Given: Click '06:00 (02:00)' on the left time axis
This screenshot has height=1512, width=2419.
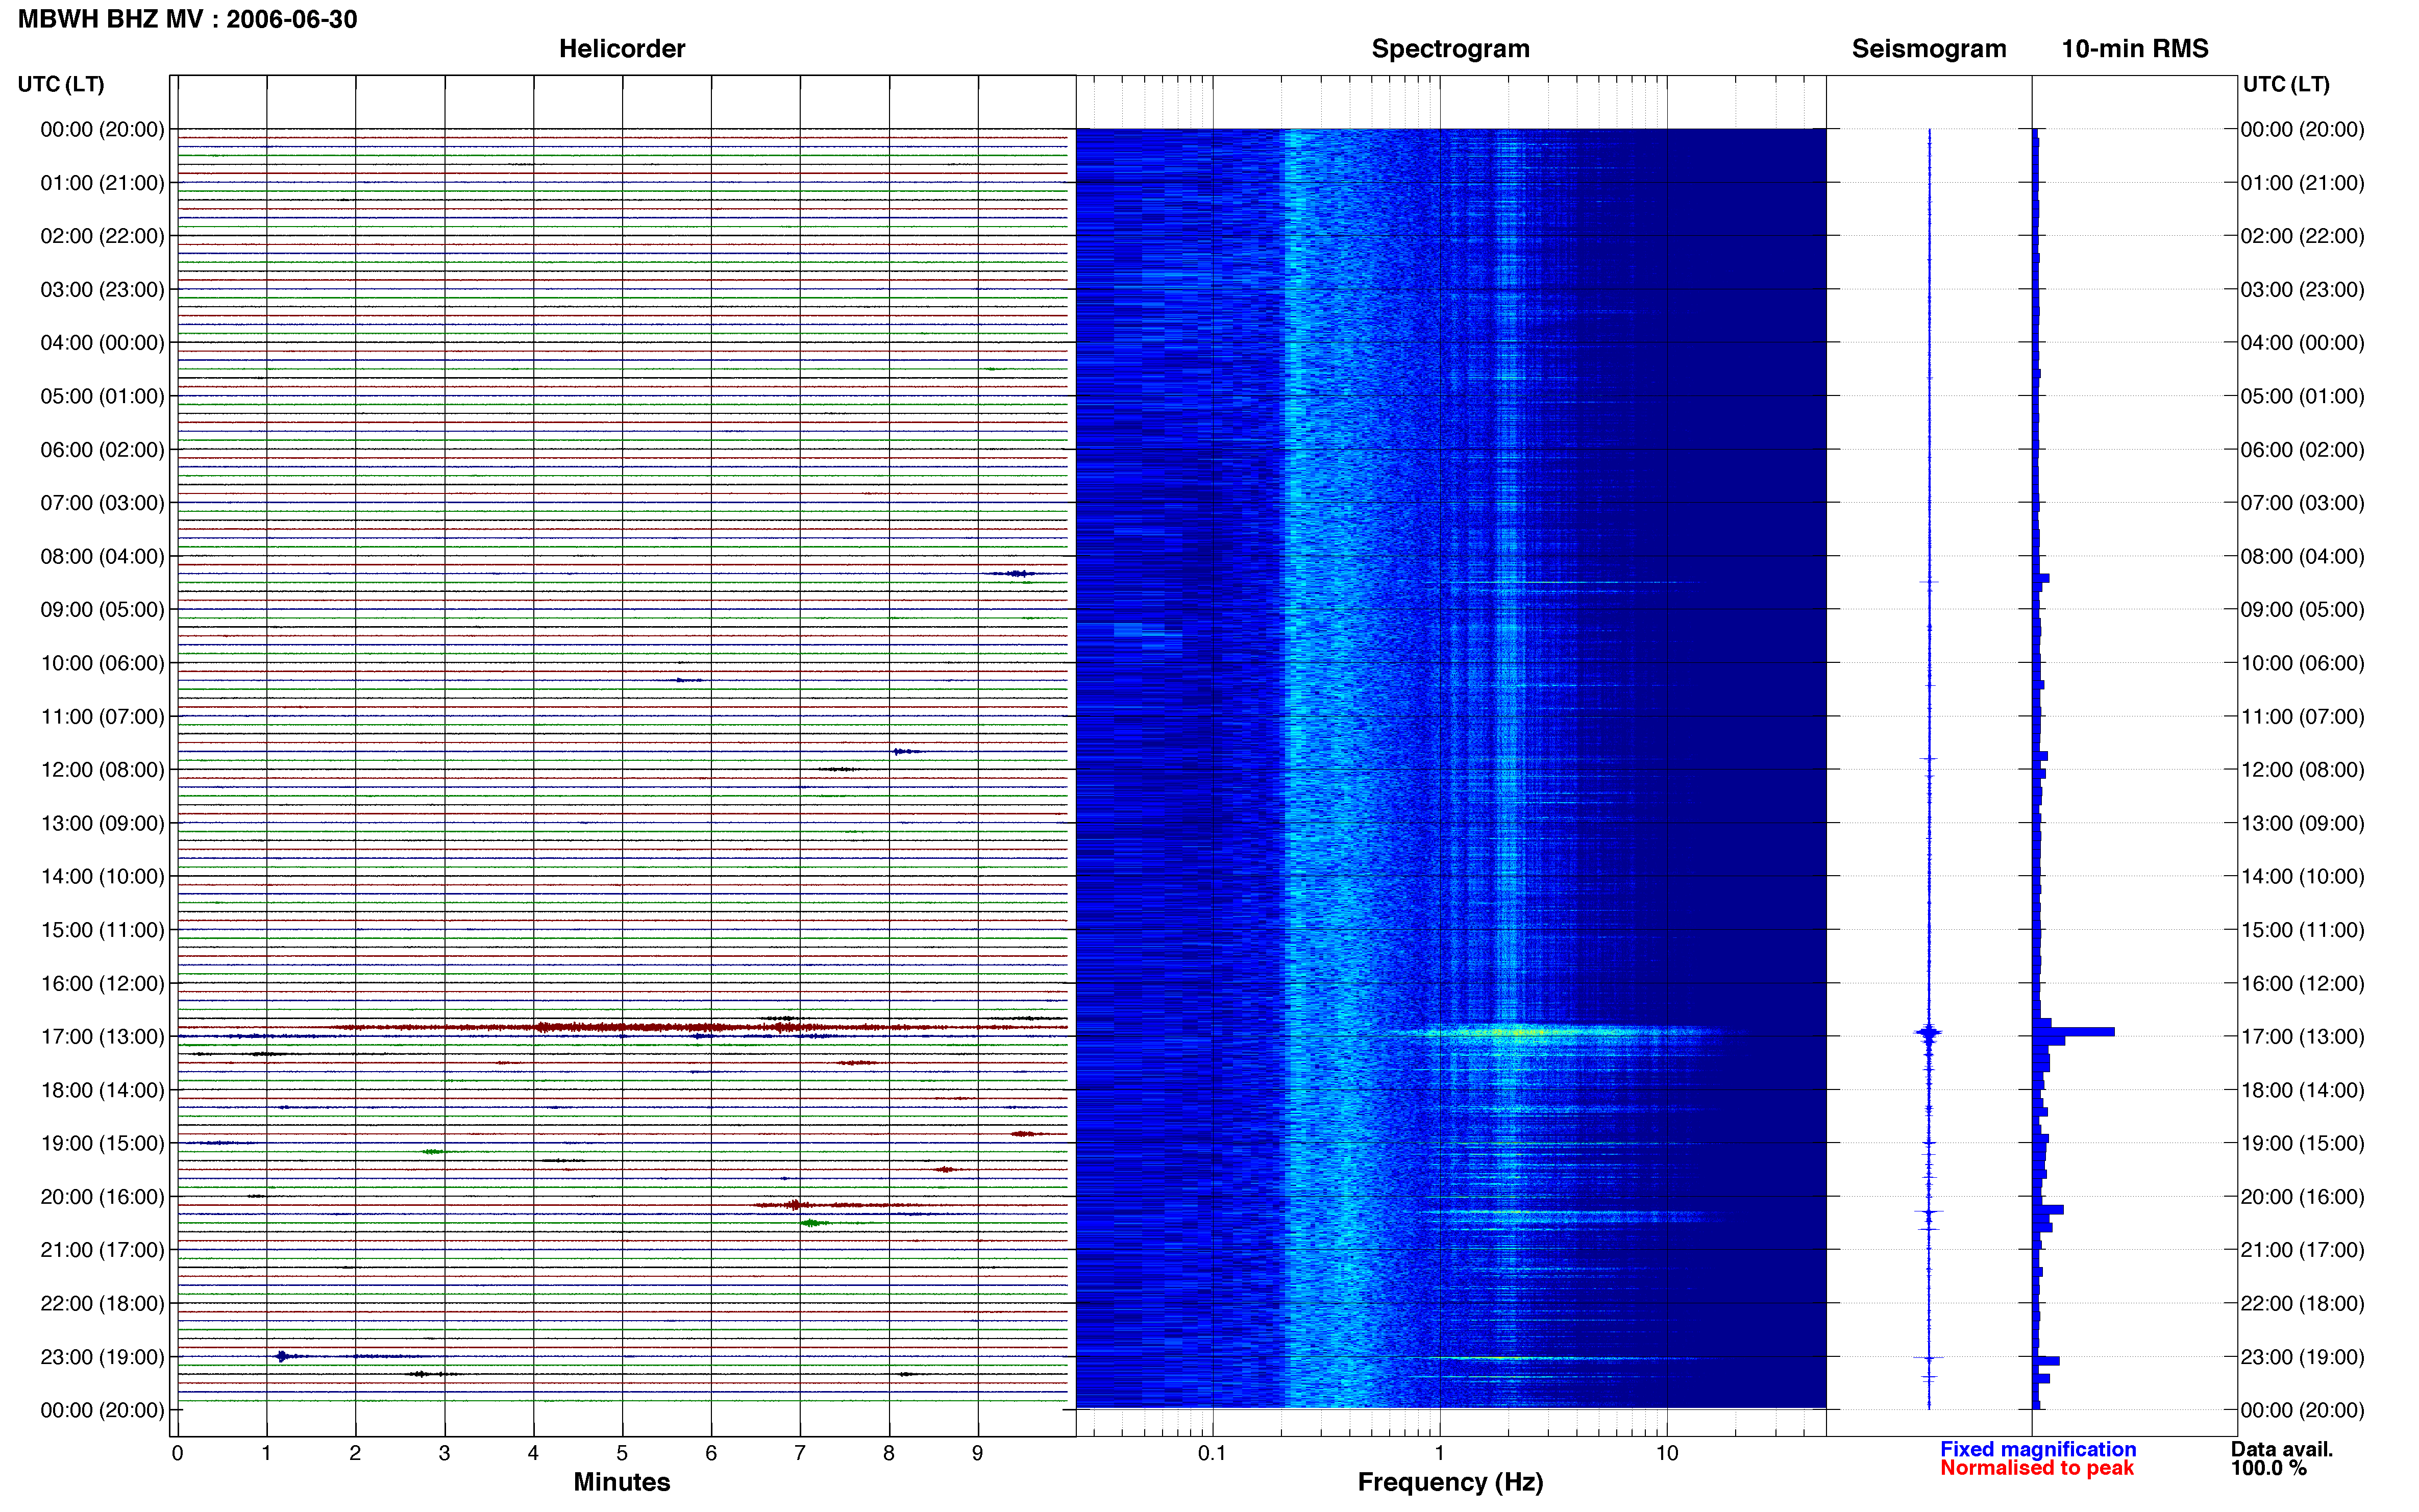Looking at the screenshot, I should point(102,450).
